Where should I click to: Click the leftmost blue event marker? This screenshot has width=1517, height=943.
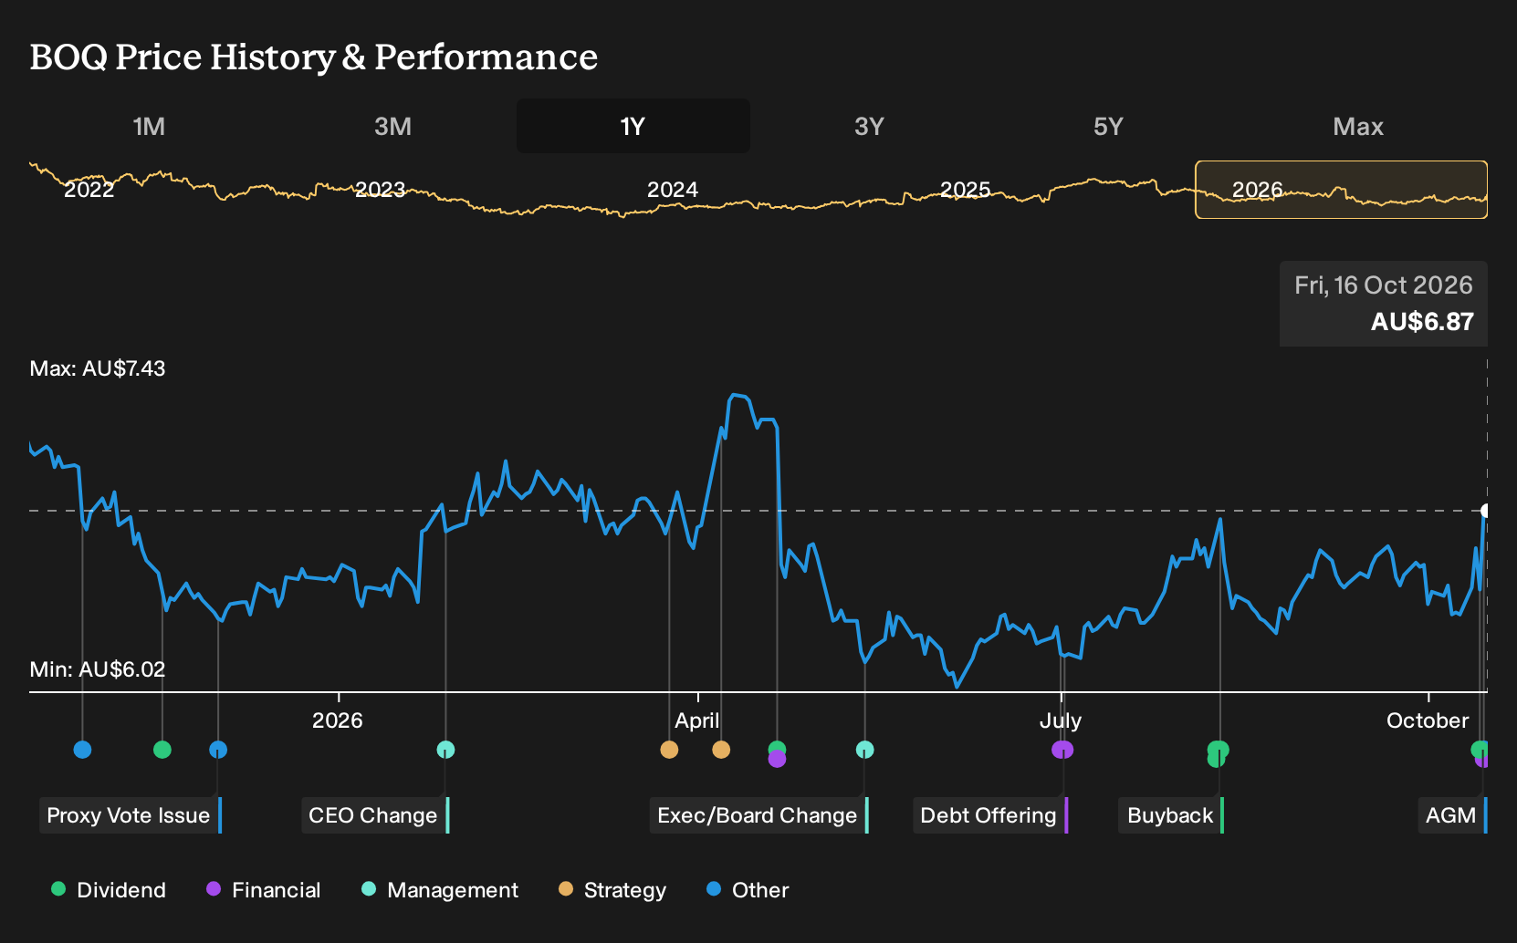point(82,750)
